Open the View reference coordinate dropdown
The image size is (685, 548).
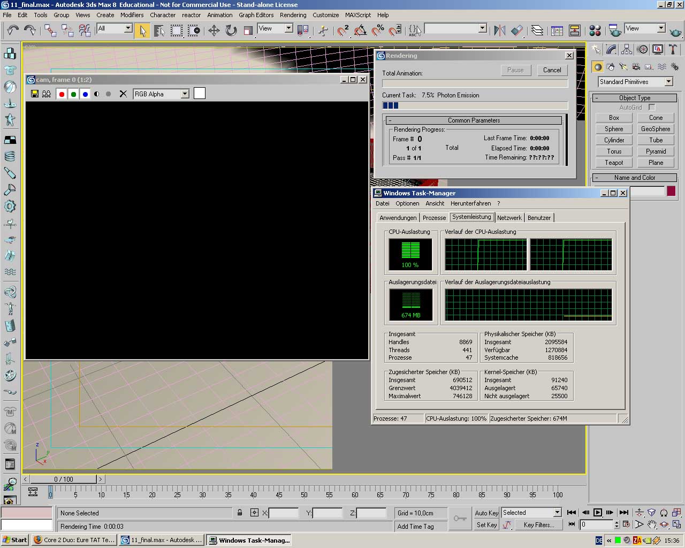click(288, 28)
